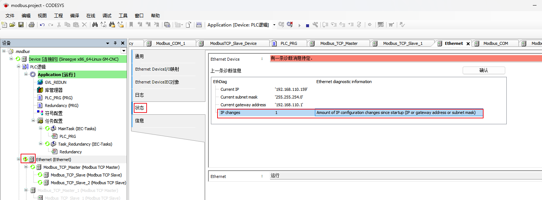542x200 pixels.
Task: Click the Undo arrow icon
Action: tap(42, 25)
